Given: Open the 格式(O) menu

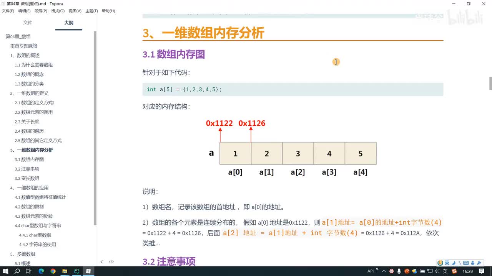Looking at the screenshot, I should 58,11.
